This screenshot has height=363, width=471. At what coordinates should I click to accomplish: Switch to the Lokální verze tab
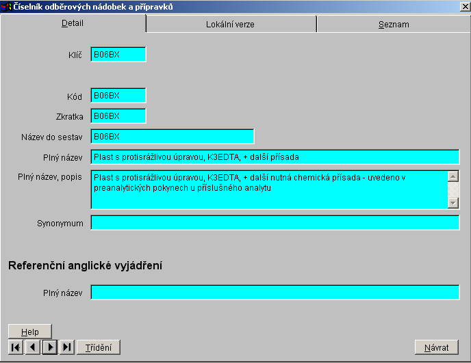coord(231,24)
